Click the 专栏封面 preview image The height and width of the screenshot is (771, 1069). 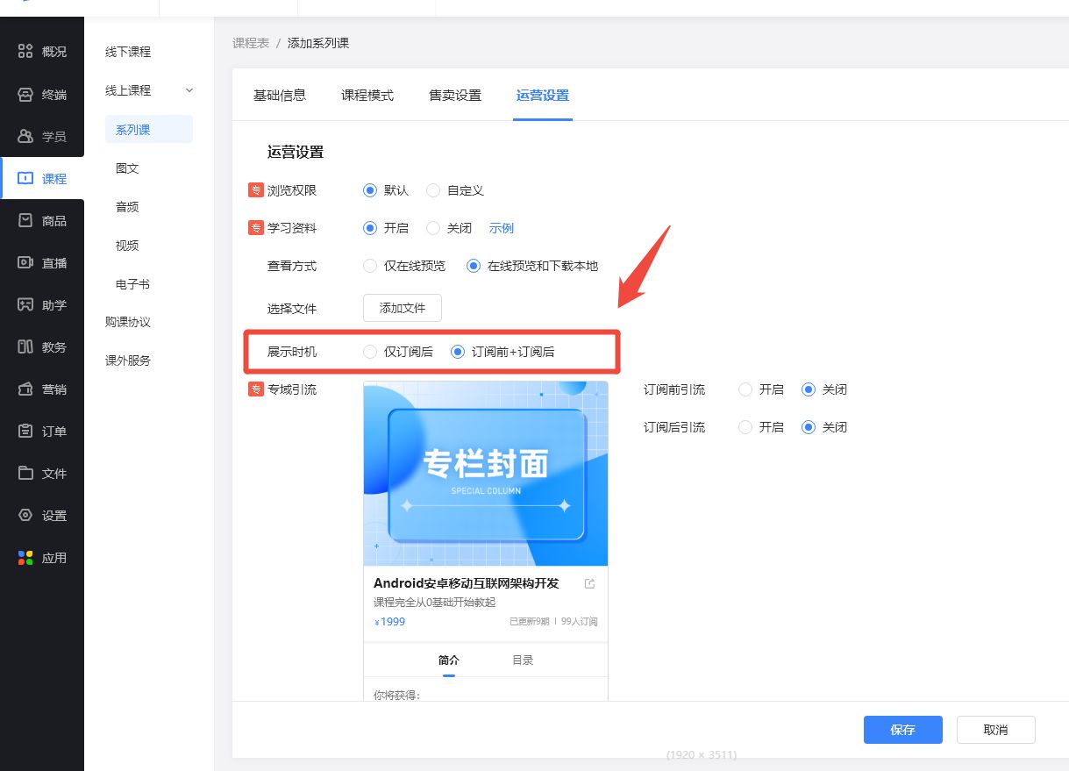point(485,474)
